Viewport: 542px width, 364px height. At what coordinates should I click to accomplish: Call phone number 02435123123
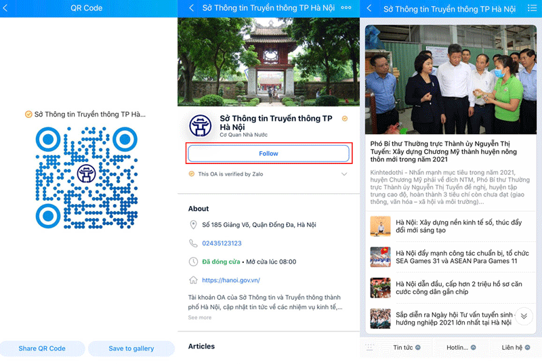222,243
